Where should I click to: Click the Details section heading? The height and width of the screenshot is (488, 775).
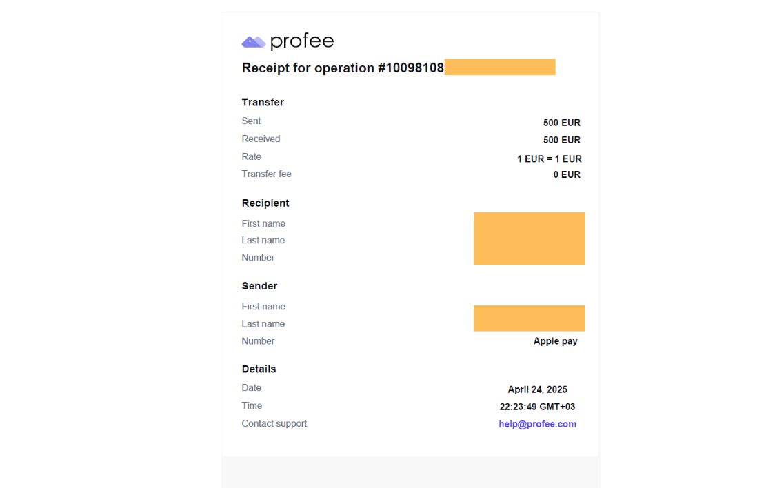coord(259,369)
